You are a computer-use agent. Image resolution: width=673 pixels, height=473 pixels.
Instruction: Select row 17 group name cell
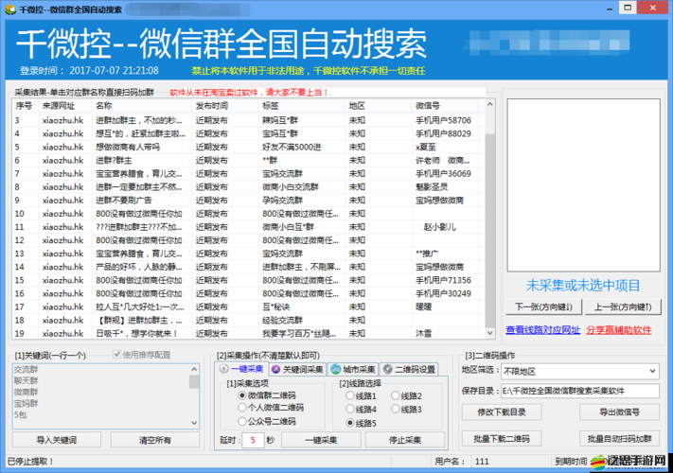tap(140, 307)
